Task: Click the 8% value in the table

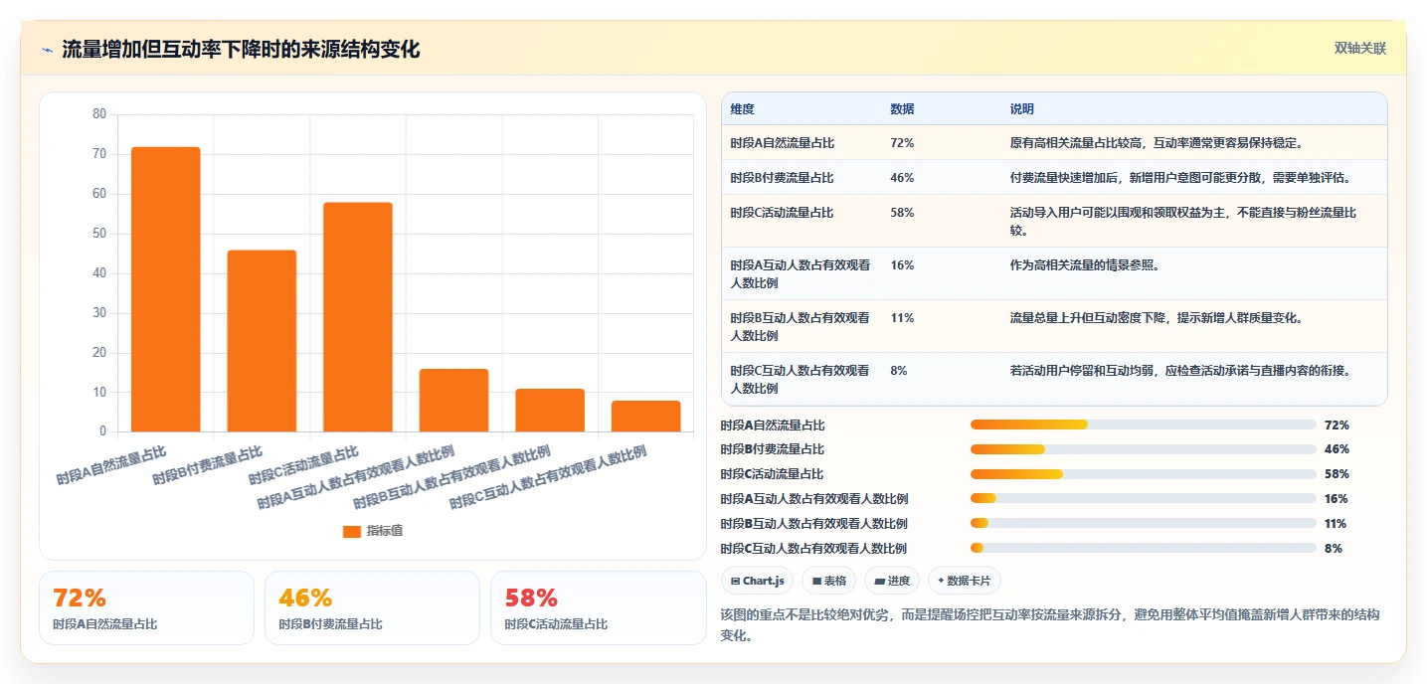Action: pyautogui.click(x=898, y=371)
